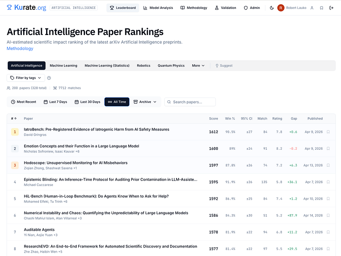The width and height of the screenshot is (341, 256).
Task: Select Last 7 Days filter
Action: point(56,102)
